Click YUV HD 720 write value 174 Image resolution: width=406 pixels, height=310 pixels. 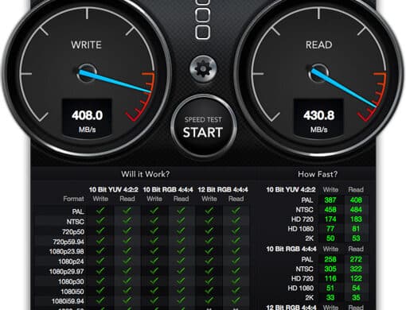[x=330, y=219]
